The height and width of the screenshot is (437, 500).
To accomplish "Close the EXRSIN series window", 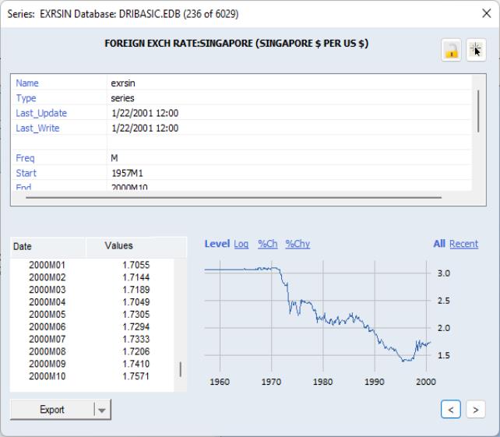I will (487, 14).
